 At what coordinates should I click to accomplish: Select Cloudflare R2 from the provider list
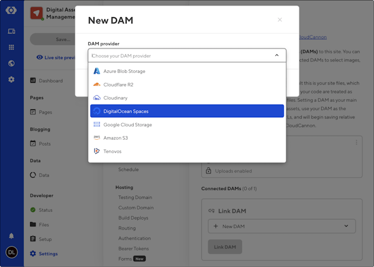pyautogui.click(x=187, y=85)
